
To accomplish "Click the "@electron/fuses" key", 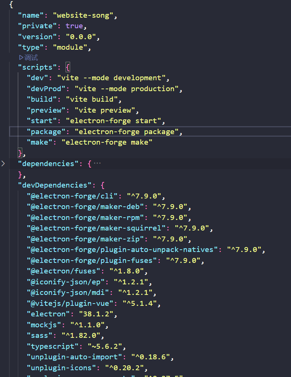I will (x=64, y=271).
